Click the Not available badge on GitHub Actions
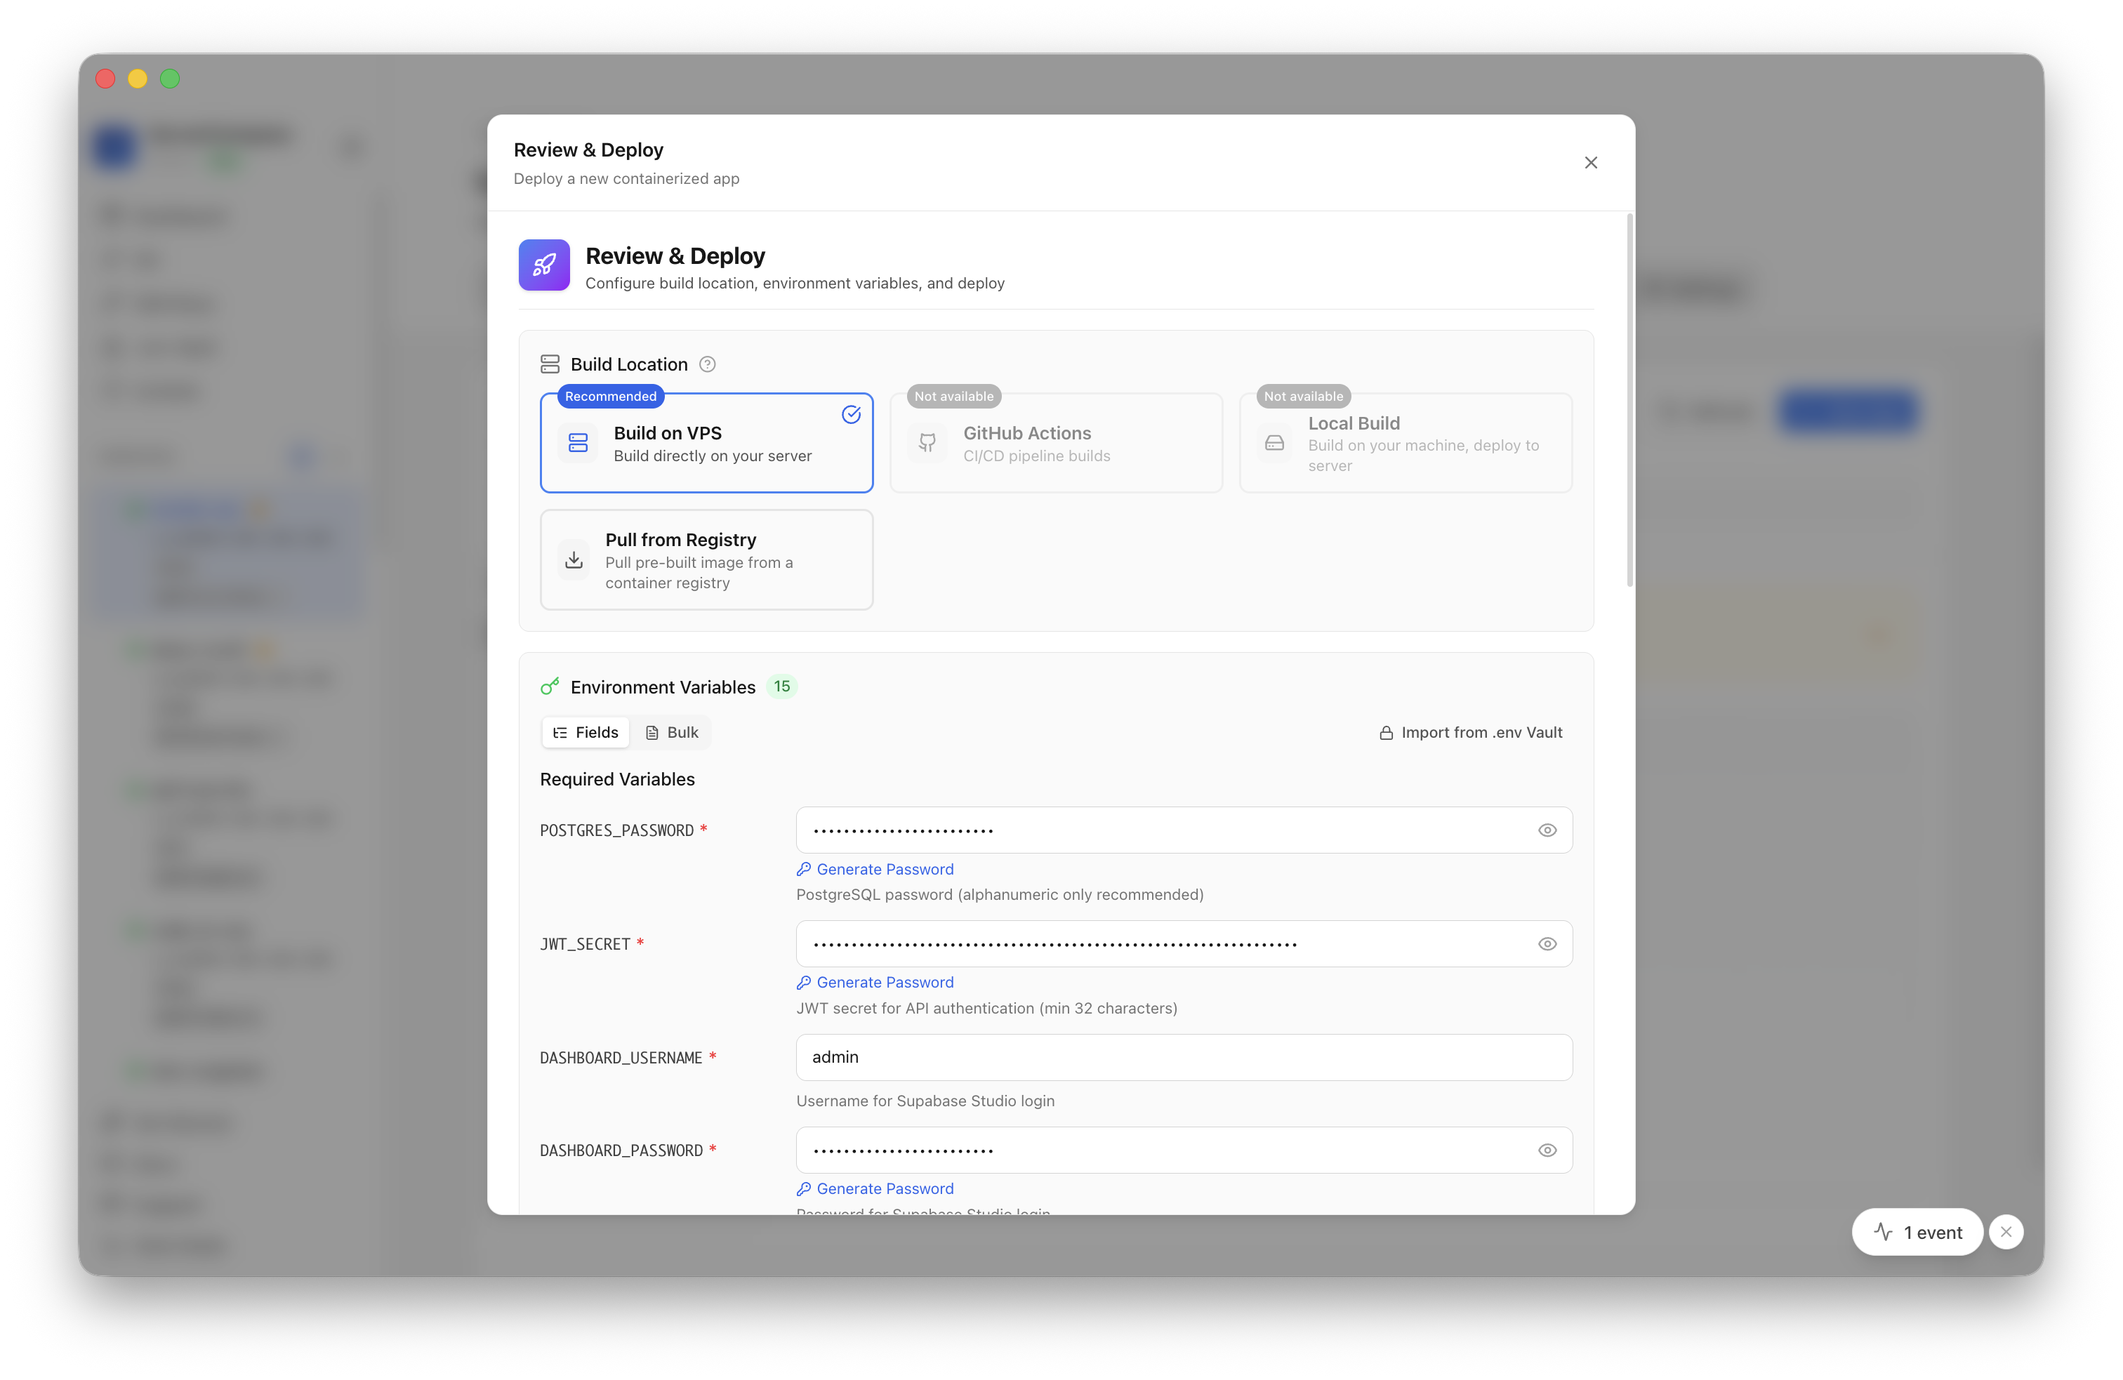Image resolution: width=2123 pixels, height=1380 pixels. click(x=953, y=396)
